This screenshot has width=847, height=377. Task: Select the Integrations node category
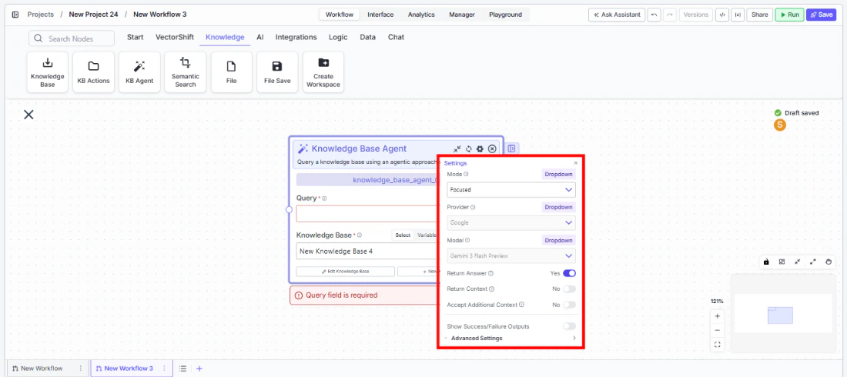296,37
